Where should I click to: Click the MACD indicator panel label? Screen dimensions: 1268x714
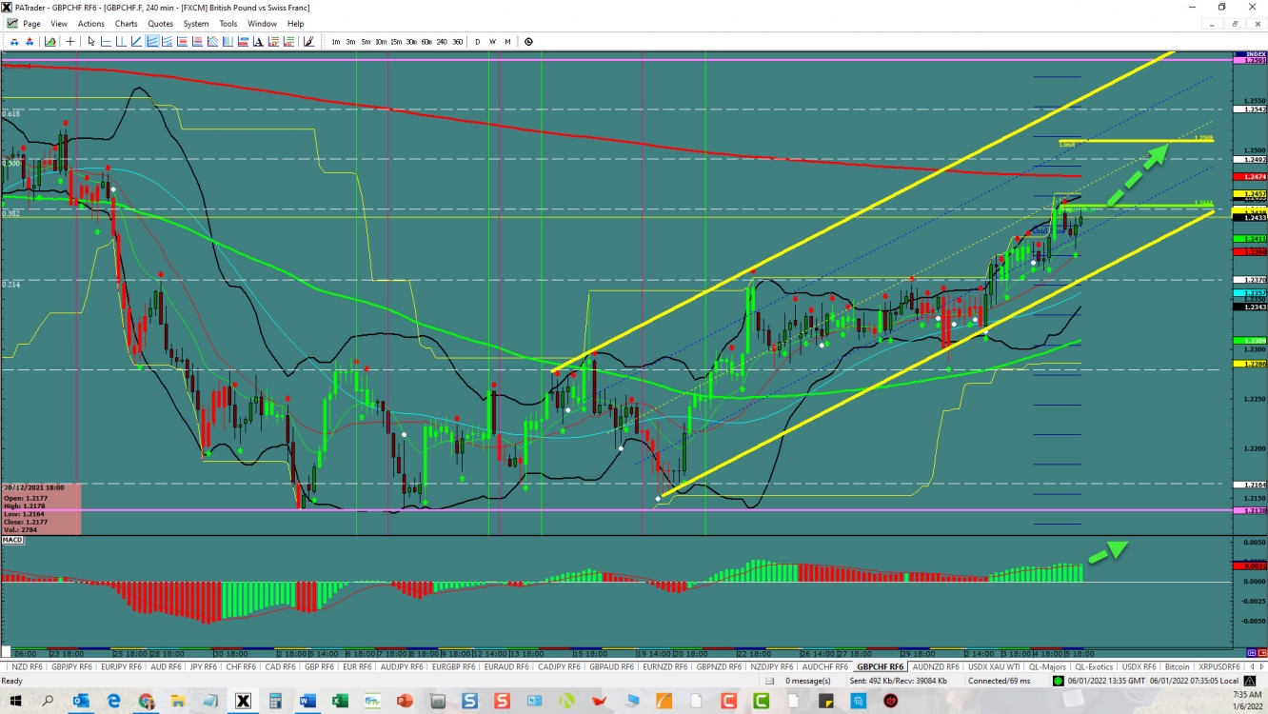point(12,540)
